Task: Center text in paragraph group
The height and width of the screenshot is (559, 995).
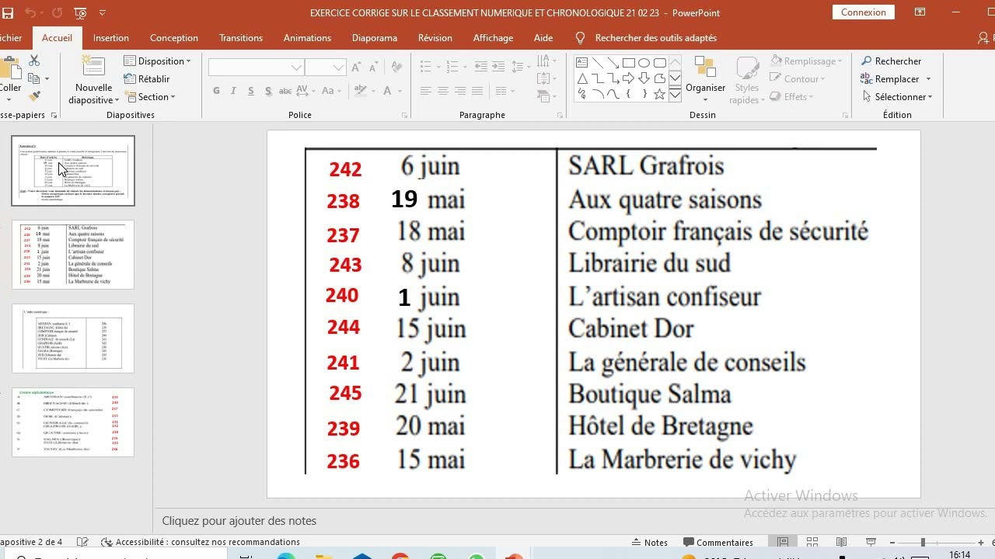Action: click(442, 91)
